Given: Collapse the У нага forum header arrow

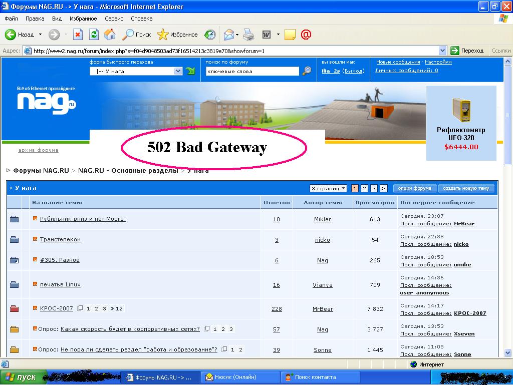Looking at the screenshot, I should (11, 188).
